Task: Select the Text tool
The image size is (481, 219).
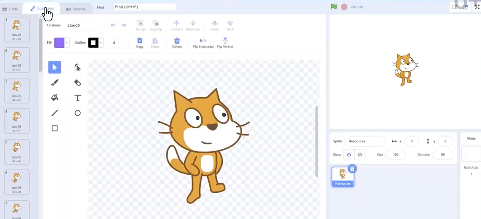Action: coord(78,98)
